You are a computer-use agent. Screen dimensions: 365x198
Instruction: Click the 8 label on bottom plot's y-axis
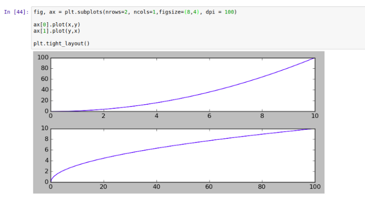(45, 139)
